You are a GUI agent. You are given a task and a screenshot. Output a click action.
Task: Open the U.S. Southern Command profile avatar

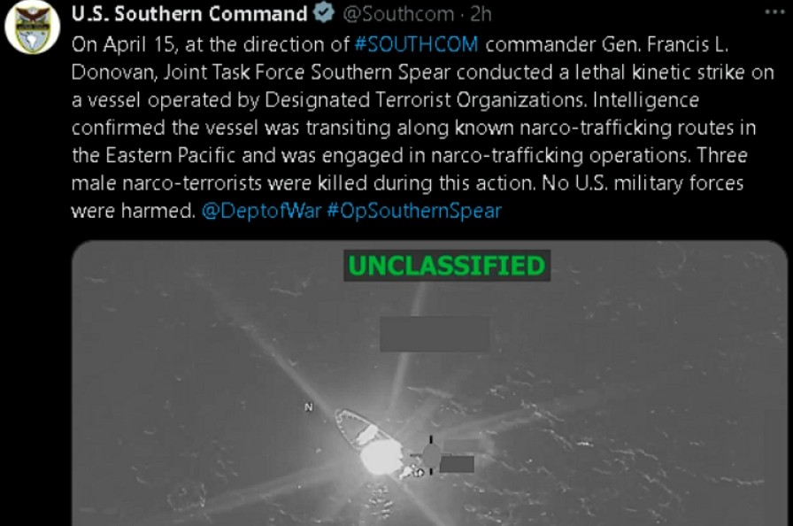pyautogui.click(x=33, y=27)
